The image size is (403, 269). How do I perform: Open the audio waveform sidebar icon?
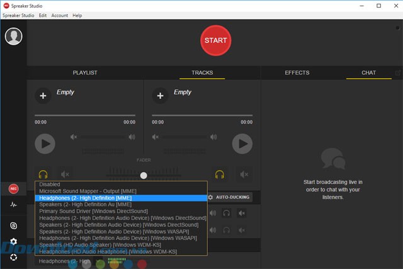tap(13, 205)
